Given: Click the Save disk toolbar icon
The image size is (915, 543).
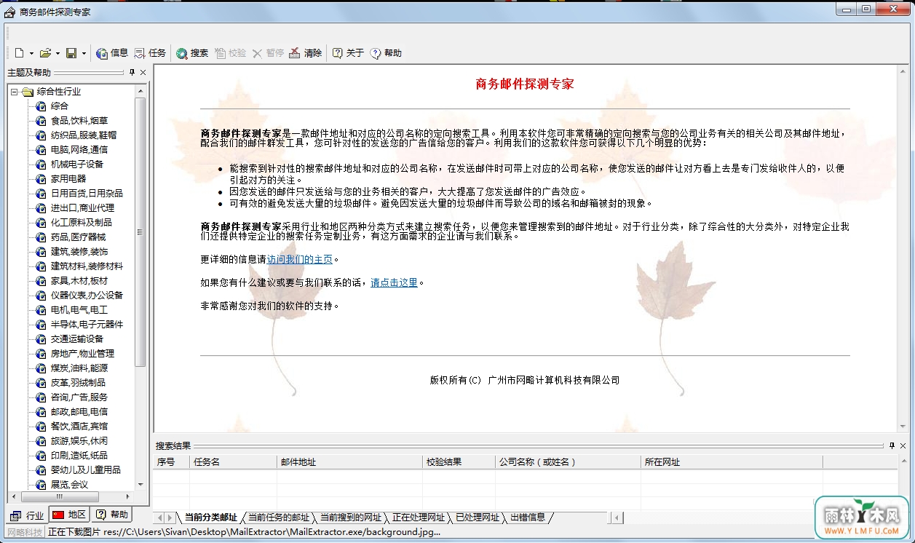Looking at the screenshot, I should coord(71,53).
